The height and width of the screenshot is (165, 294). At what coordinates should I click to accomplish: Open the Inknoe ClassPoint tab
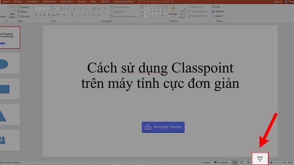tap(124, 2)
